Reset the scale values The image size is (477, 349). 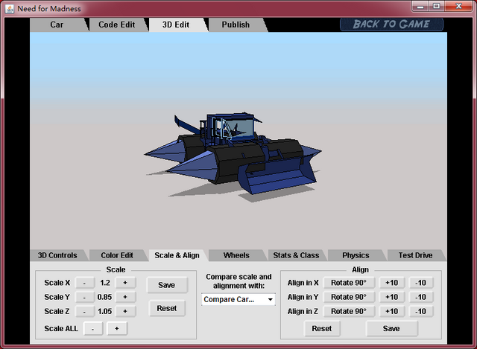[x=167, y=308]
